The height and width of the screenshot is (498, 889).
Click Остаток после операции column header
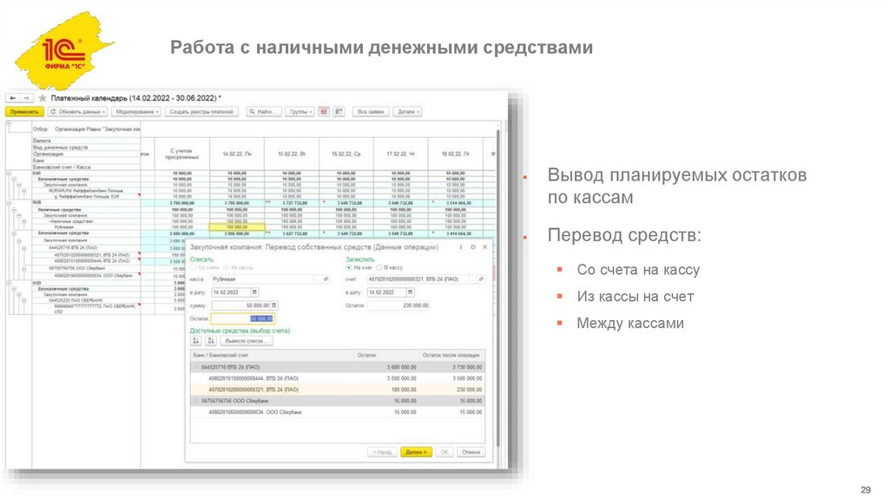click(451, 355)
